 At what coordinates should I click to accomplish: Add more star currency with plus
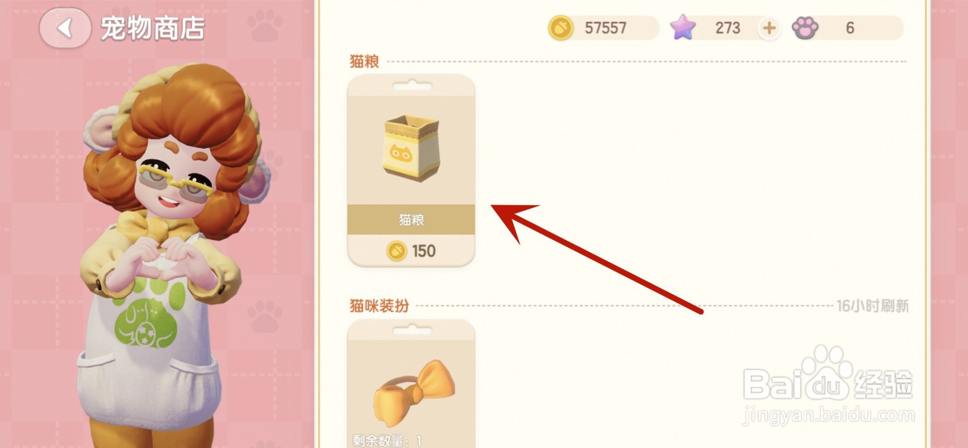(769, 28)
